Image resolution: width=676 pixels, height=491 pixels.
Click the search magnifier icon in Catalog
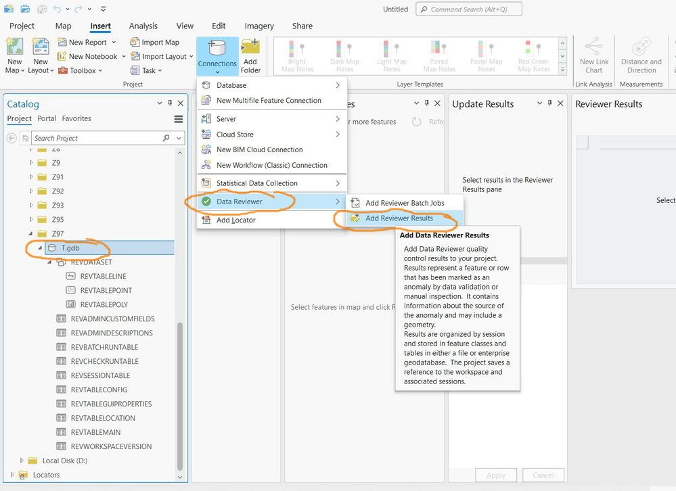click(x=166, y=138)
